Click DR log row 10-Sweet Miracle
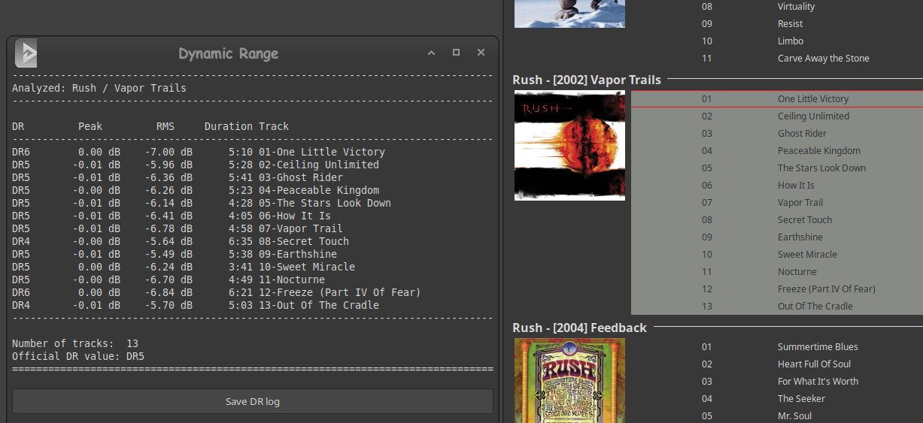This screenshot has width=923, height=423. [x=184, y=267]
